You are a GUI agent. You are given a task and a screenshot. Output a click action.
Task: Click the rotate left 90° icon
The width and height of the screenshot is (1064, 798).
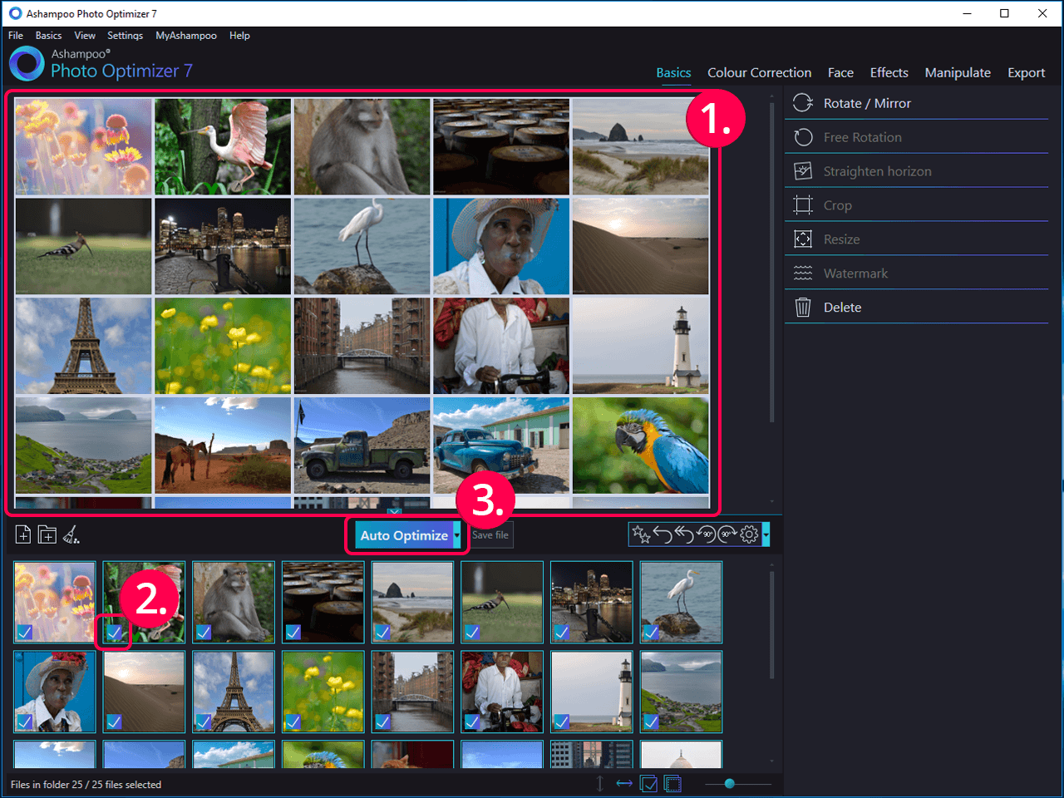coord(706,534)
